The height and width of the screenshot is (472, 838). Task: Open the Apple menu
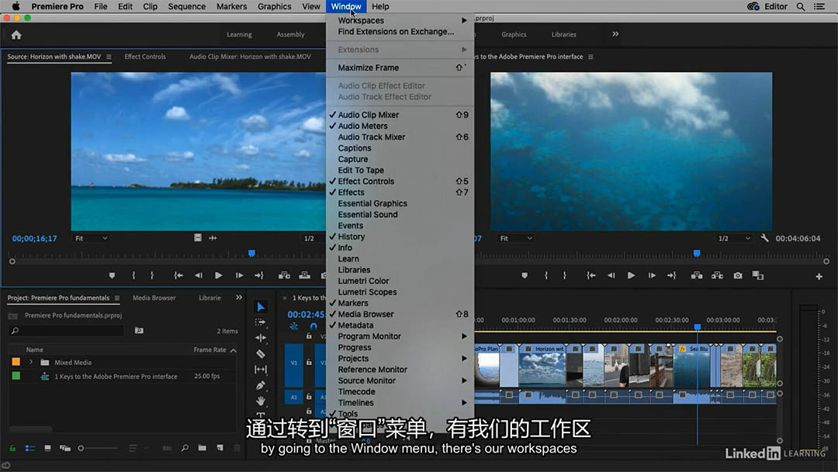(16, 6)
